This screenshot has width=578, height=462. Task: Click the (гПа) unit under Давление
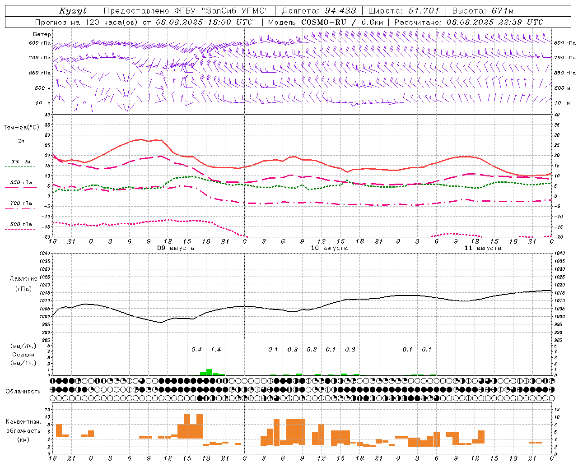coord(23,289)
